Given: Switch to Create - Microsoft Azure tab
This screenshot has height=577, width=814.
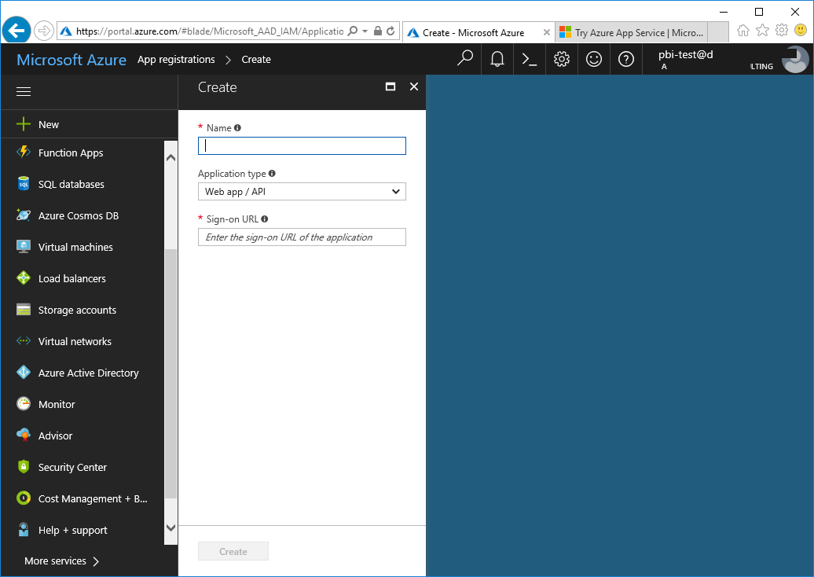Looking at the screenshot, I should [474, 33].
